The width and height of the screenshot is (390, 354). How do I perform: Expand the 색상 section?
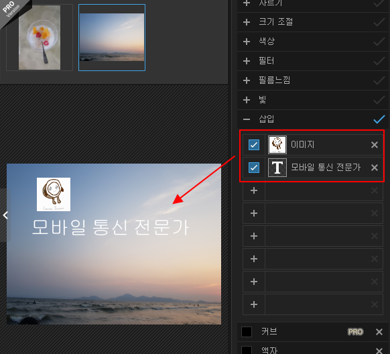click(x=247, y=42)
